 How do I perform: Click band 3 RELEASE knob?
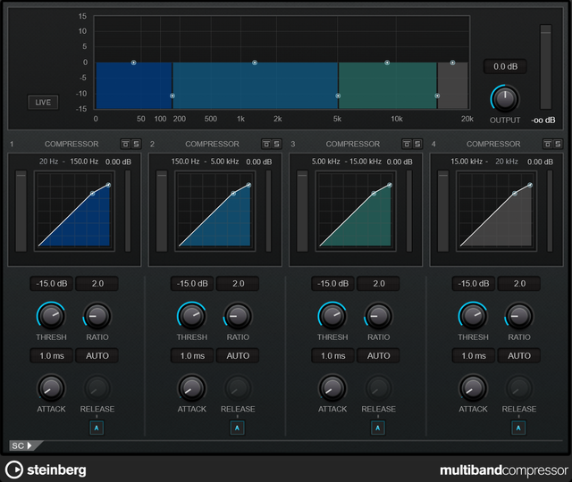point(378,388)
